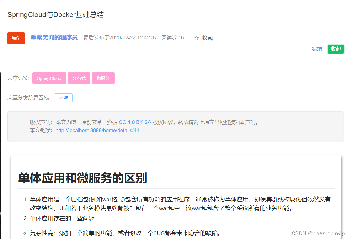Click the bullet item starting 复杂性高

pyautogui.click(x=126, y=233)
